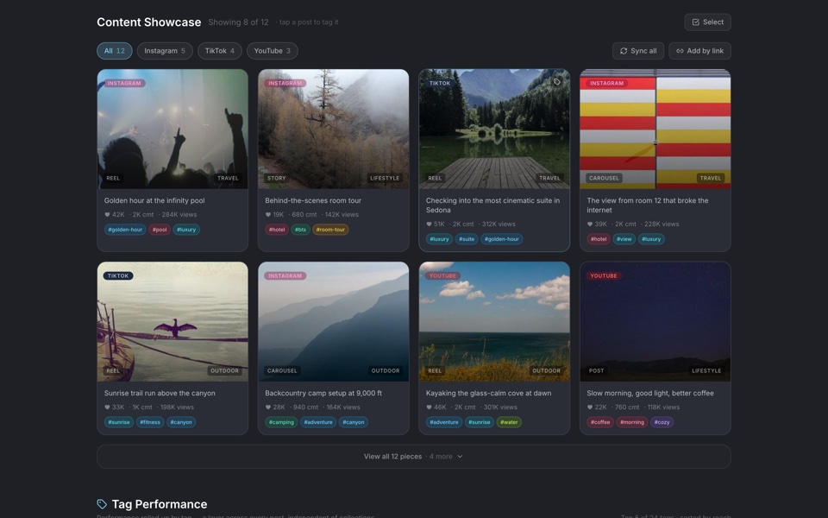This screenshot has width=828, height=518.
Task: Click the Tag Performance tag icon
Action: point(102,503)
